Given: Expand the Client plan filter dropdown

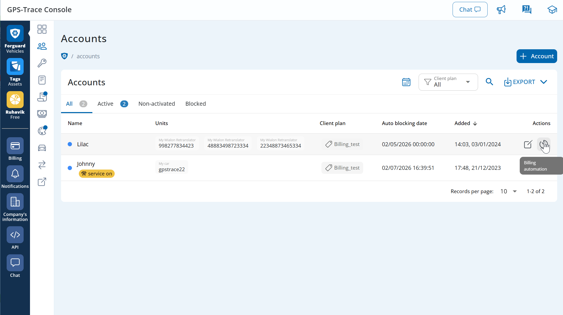Looking at the screenshot, I should point(448,82).
